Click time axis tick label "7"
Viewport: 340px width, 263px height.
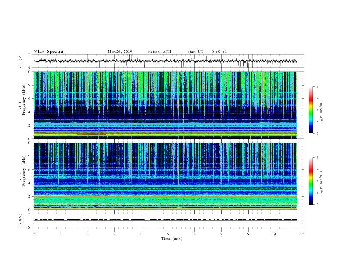tap(222, 234)
